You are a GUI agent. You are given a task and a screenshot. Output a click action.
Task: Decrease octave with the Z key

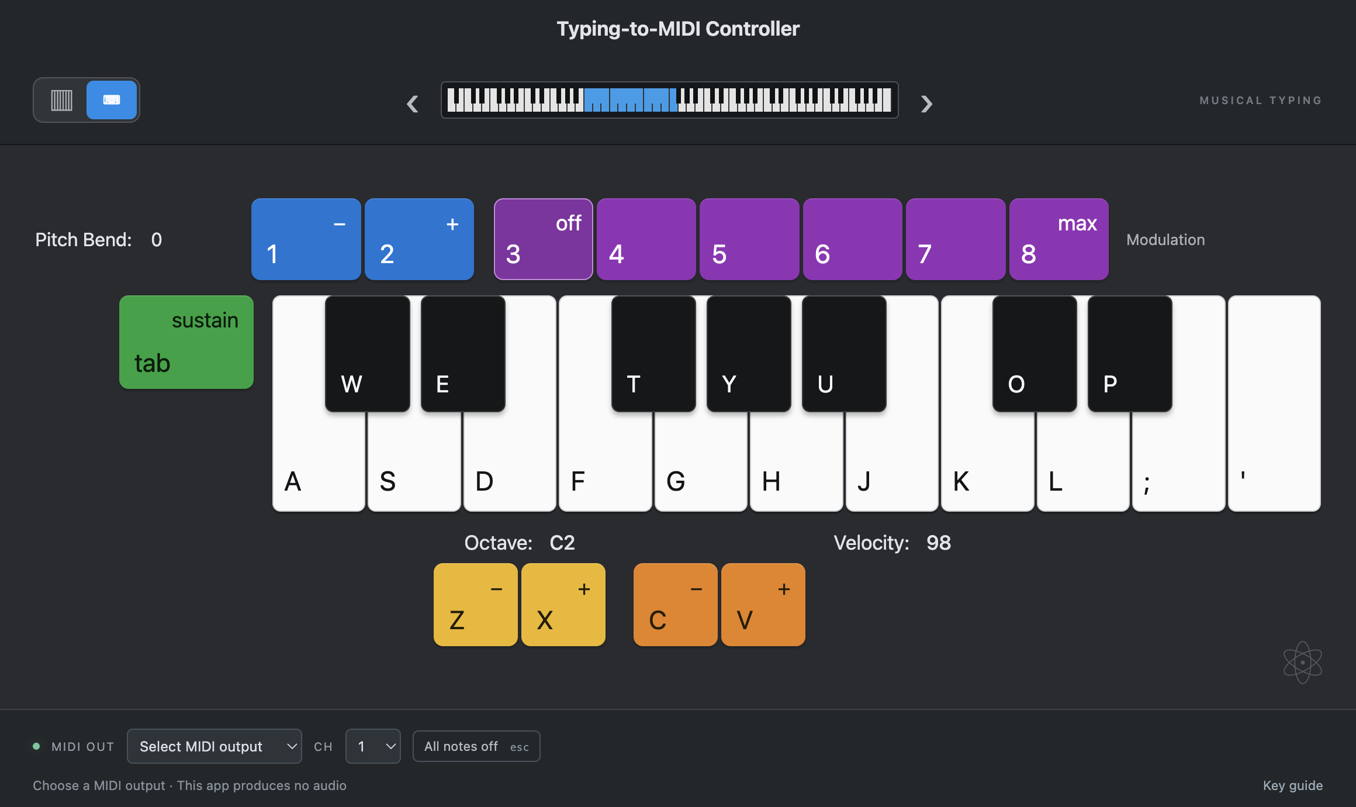[476, 605]
